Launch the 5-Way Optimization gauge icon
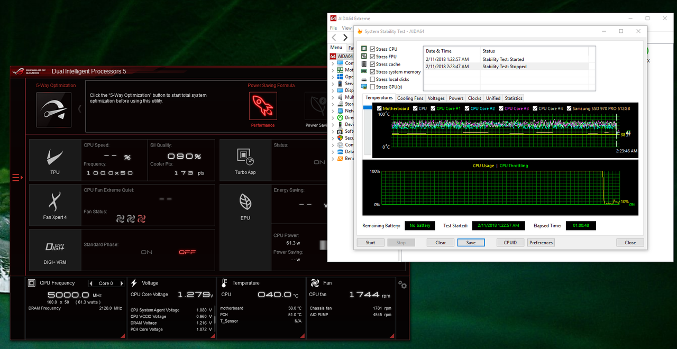 click(x=53, y=109)
